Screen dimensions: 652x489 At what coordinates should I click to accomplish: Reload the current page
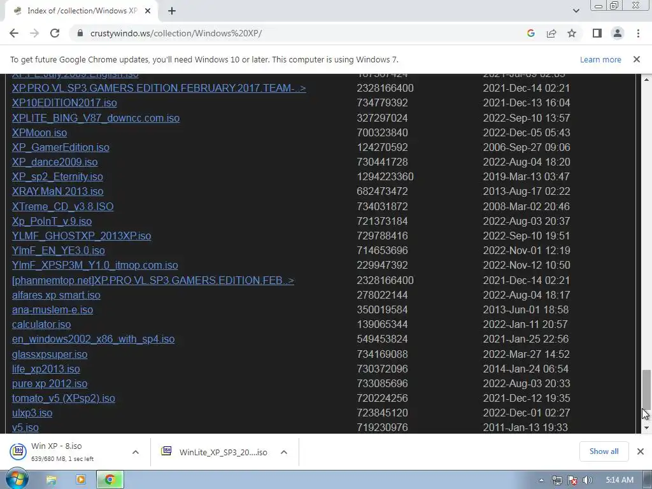[x=55, y=33]
